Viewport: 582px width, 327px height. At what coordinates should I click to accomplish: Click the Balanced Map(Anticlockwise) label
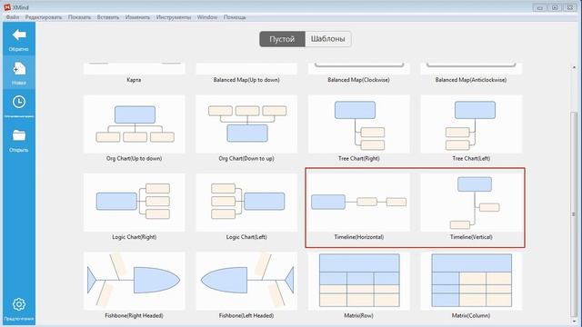point(471,80)
